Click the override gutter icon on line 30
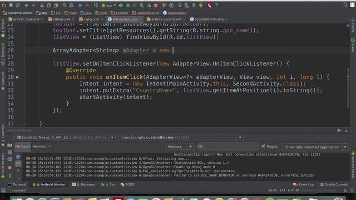356x200 pixels. click(x=17, y=77)
